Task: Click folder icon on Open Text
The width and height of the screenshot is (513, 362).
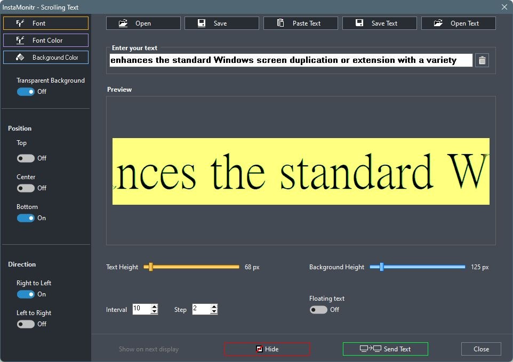Action: [438, 23]
